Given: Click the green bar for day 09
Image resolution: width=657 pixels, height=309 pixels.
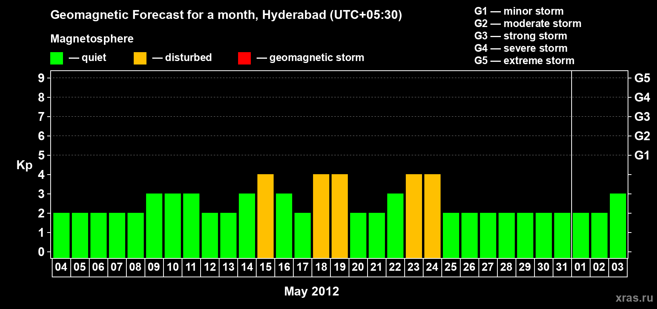Looking at the screenshot, I should 154,226.
